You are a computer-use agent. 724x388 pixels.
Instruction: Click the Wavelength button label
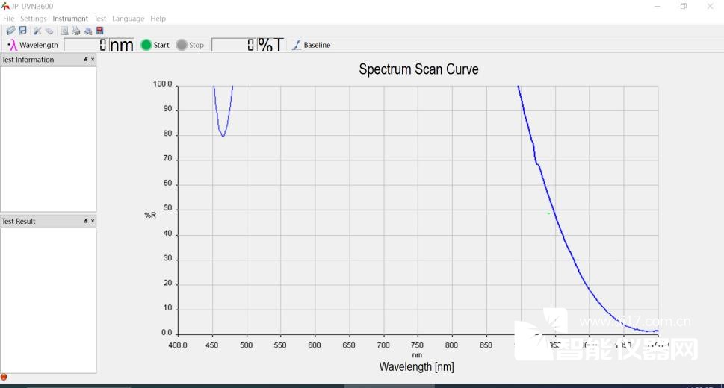[39, 45]
